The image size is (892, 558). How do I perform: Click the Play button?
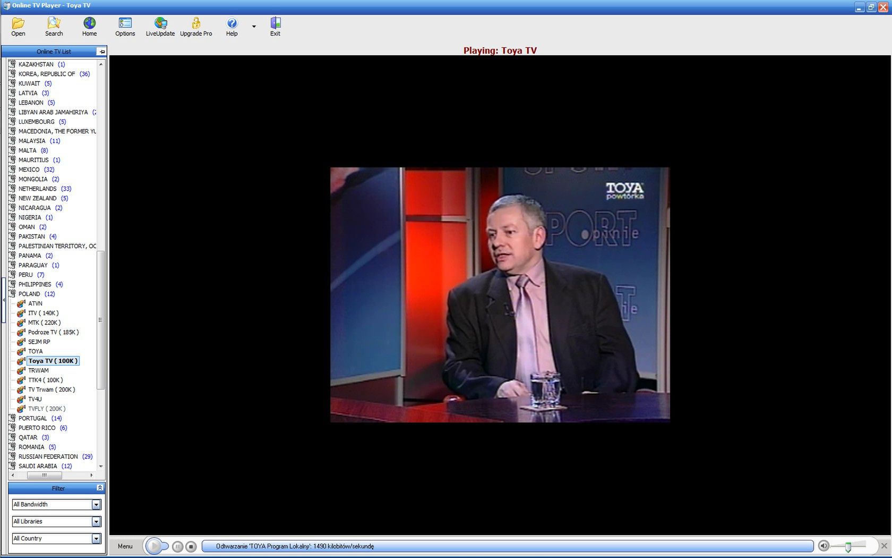pos(154,546)
